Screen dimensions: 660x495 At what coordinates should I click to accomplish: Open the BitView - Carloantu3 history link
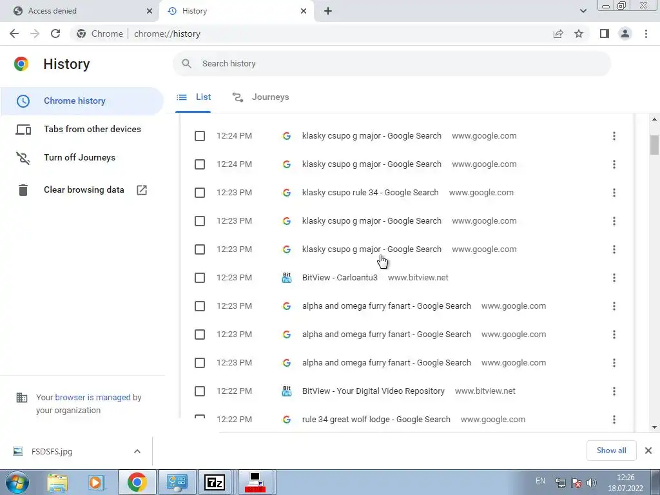(340, 278)
